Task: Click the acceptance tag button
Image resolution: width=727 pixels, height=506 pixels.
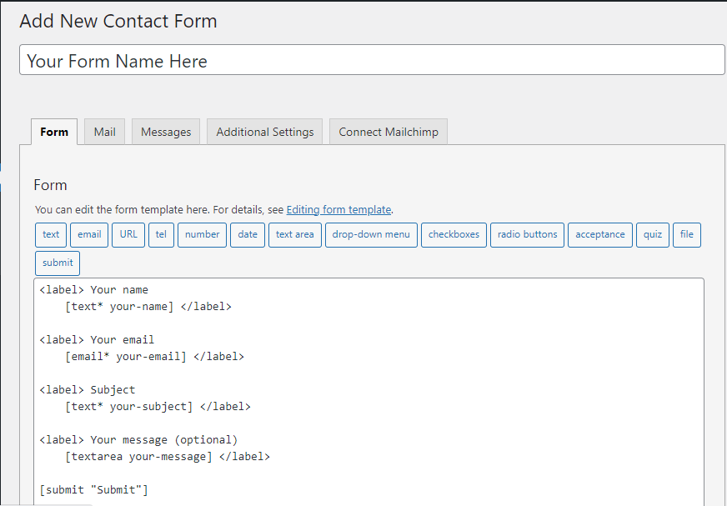Action: [599, 234]
